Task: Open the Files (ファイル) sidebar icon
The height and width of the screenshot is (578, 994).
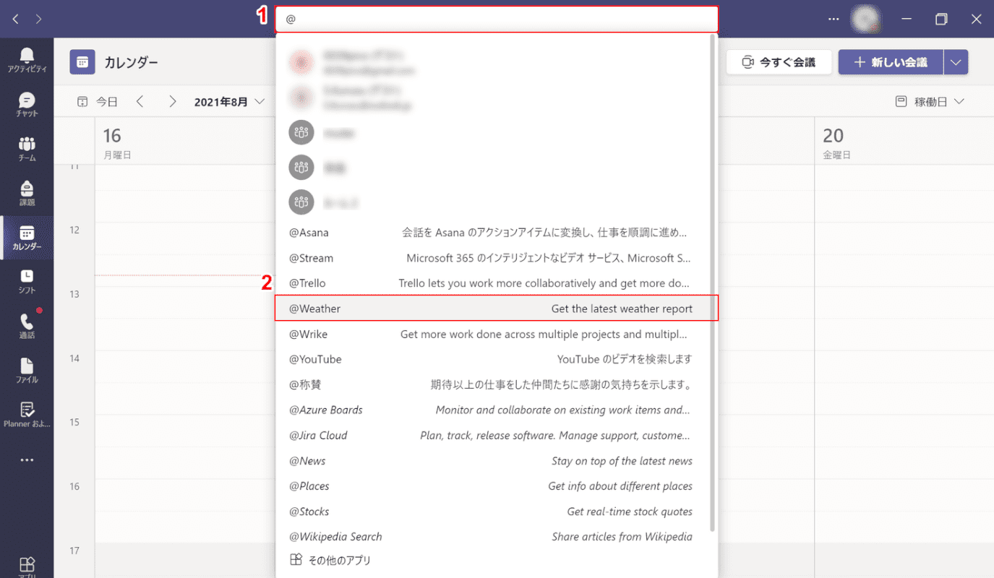Action: pyautogui.click(x=27, y=371)
